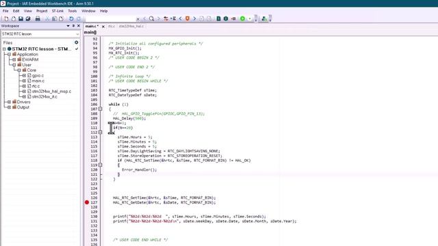Expand the Output folder
438x246 pixels.
point(9,107)
